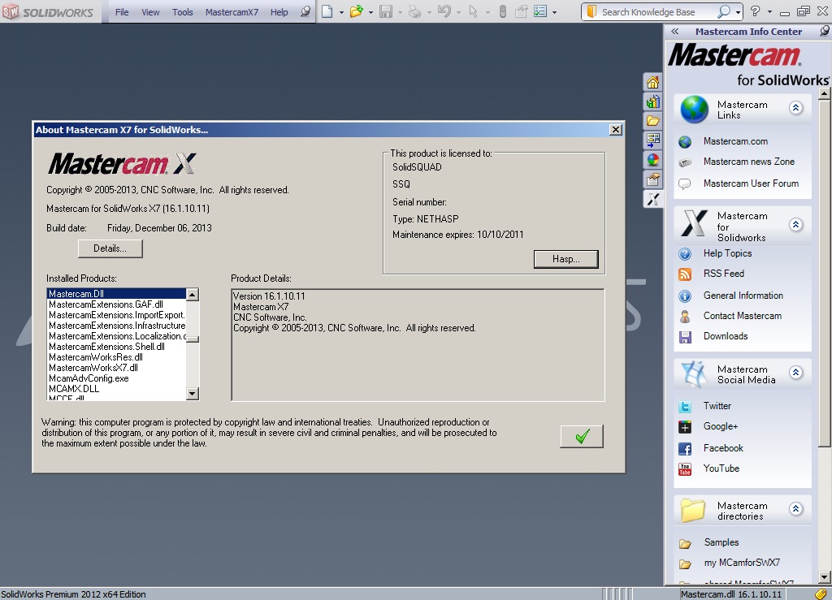Screen dimensions: 832x600
Task: Click the YouTube icon
Action: 685,469
